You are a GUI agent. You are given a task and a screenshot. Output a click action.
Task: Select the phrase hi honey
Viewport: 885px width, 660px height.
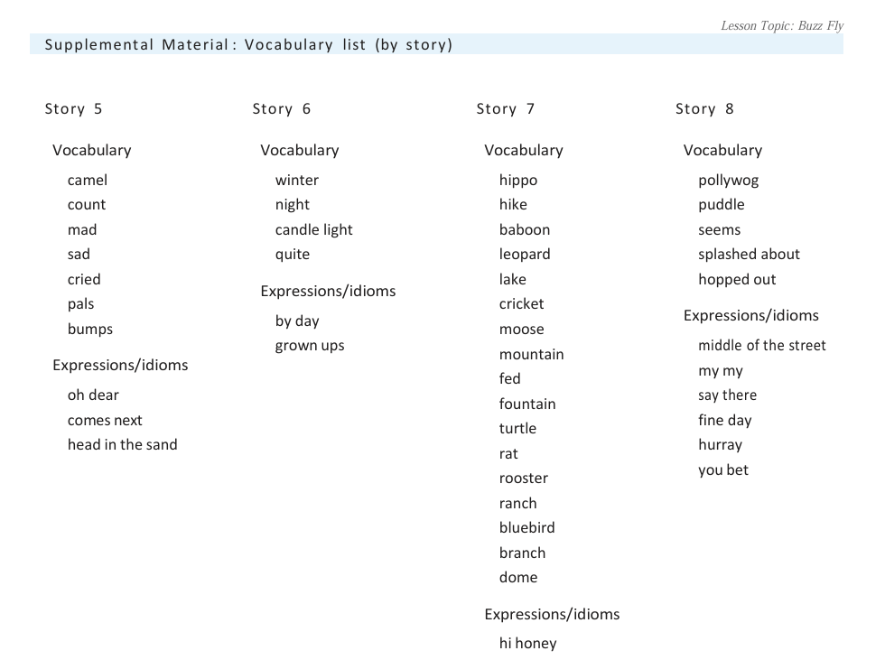pyautogui.click(x=527, y=644)
